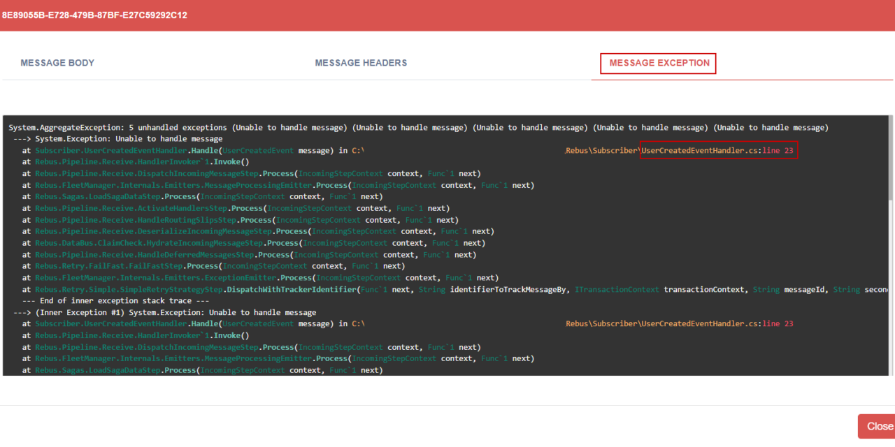
Task: Select the Message Exception tab
Action: point(659,63)
